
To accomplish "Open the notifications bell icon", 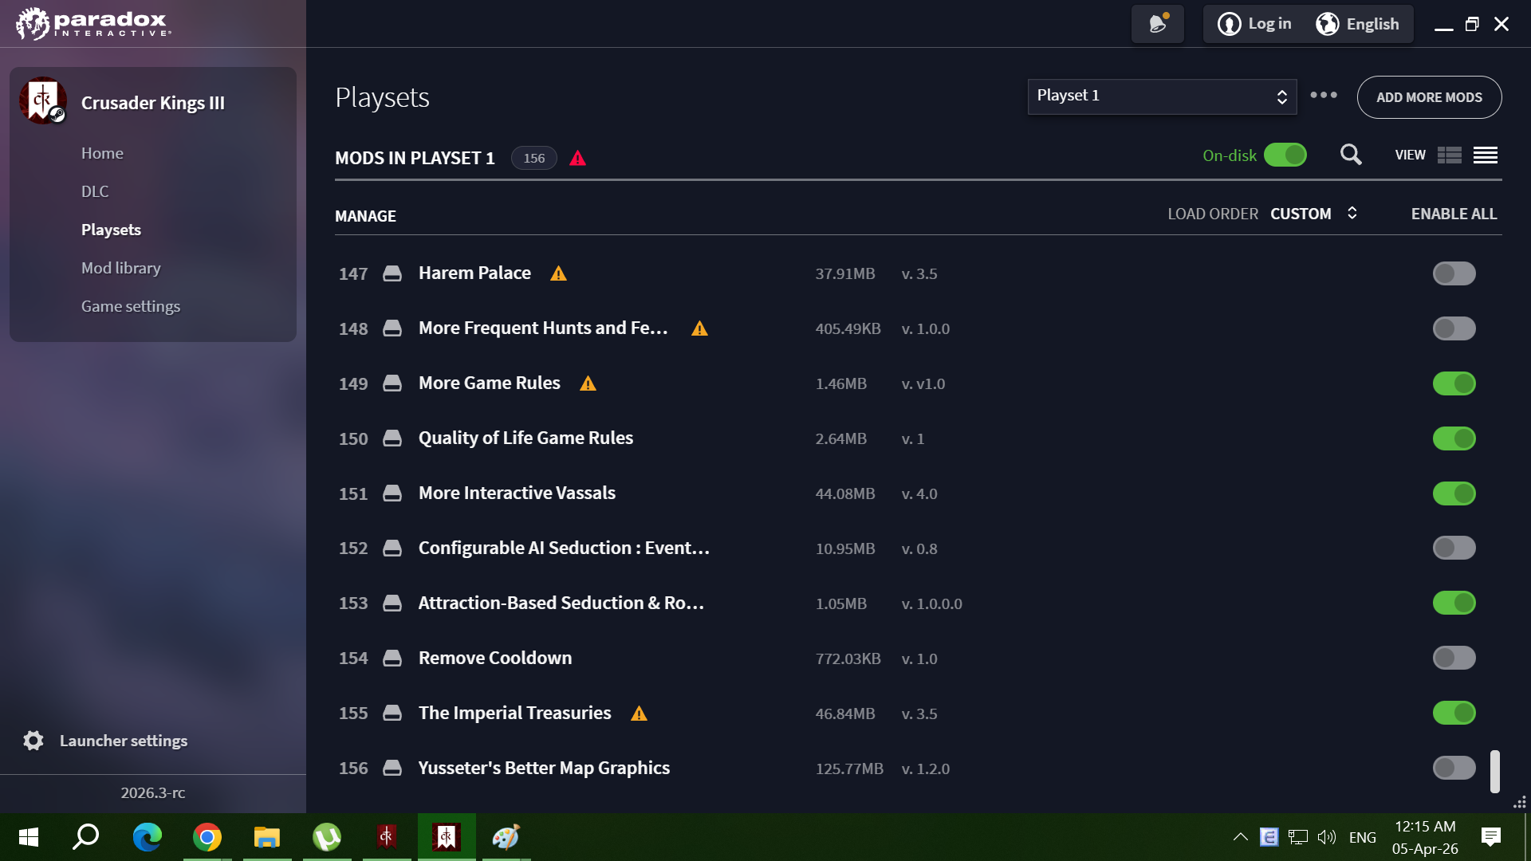I will coord(1158,24).
